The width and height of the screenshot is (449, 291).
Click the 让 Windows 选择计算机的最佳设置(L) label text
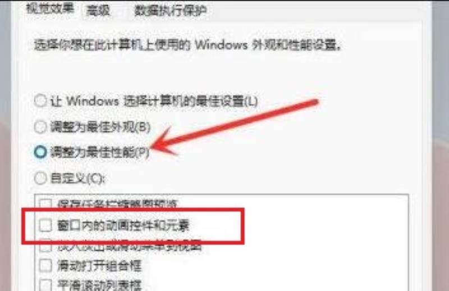(154, 101)
